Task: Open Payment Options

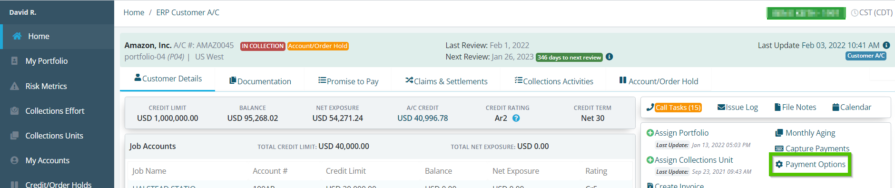Action: pos(816,164)
